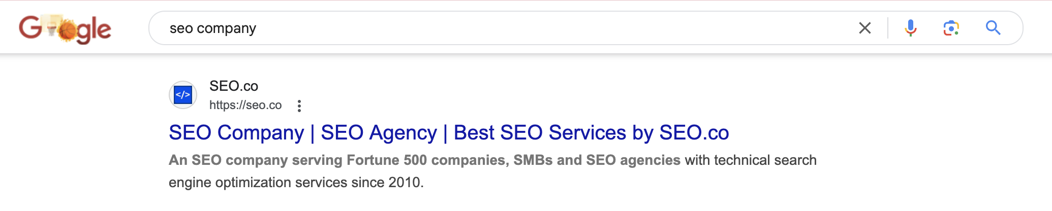
Task: Click snippet line "engine optimization services since 2010"
Action: (296, 183)
